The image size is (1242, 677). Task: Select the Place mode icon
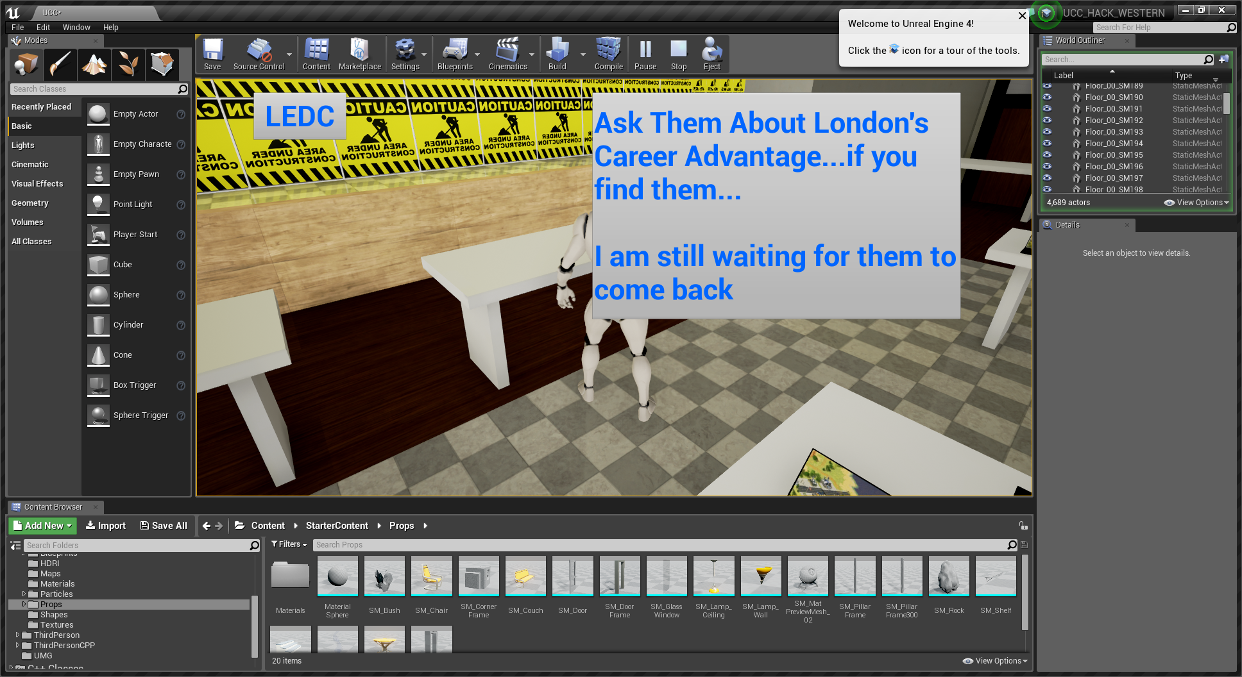pyautogui.click(x=26, y=64)
